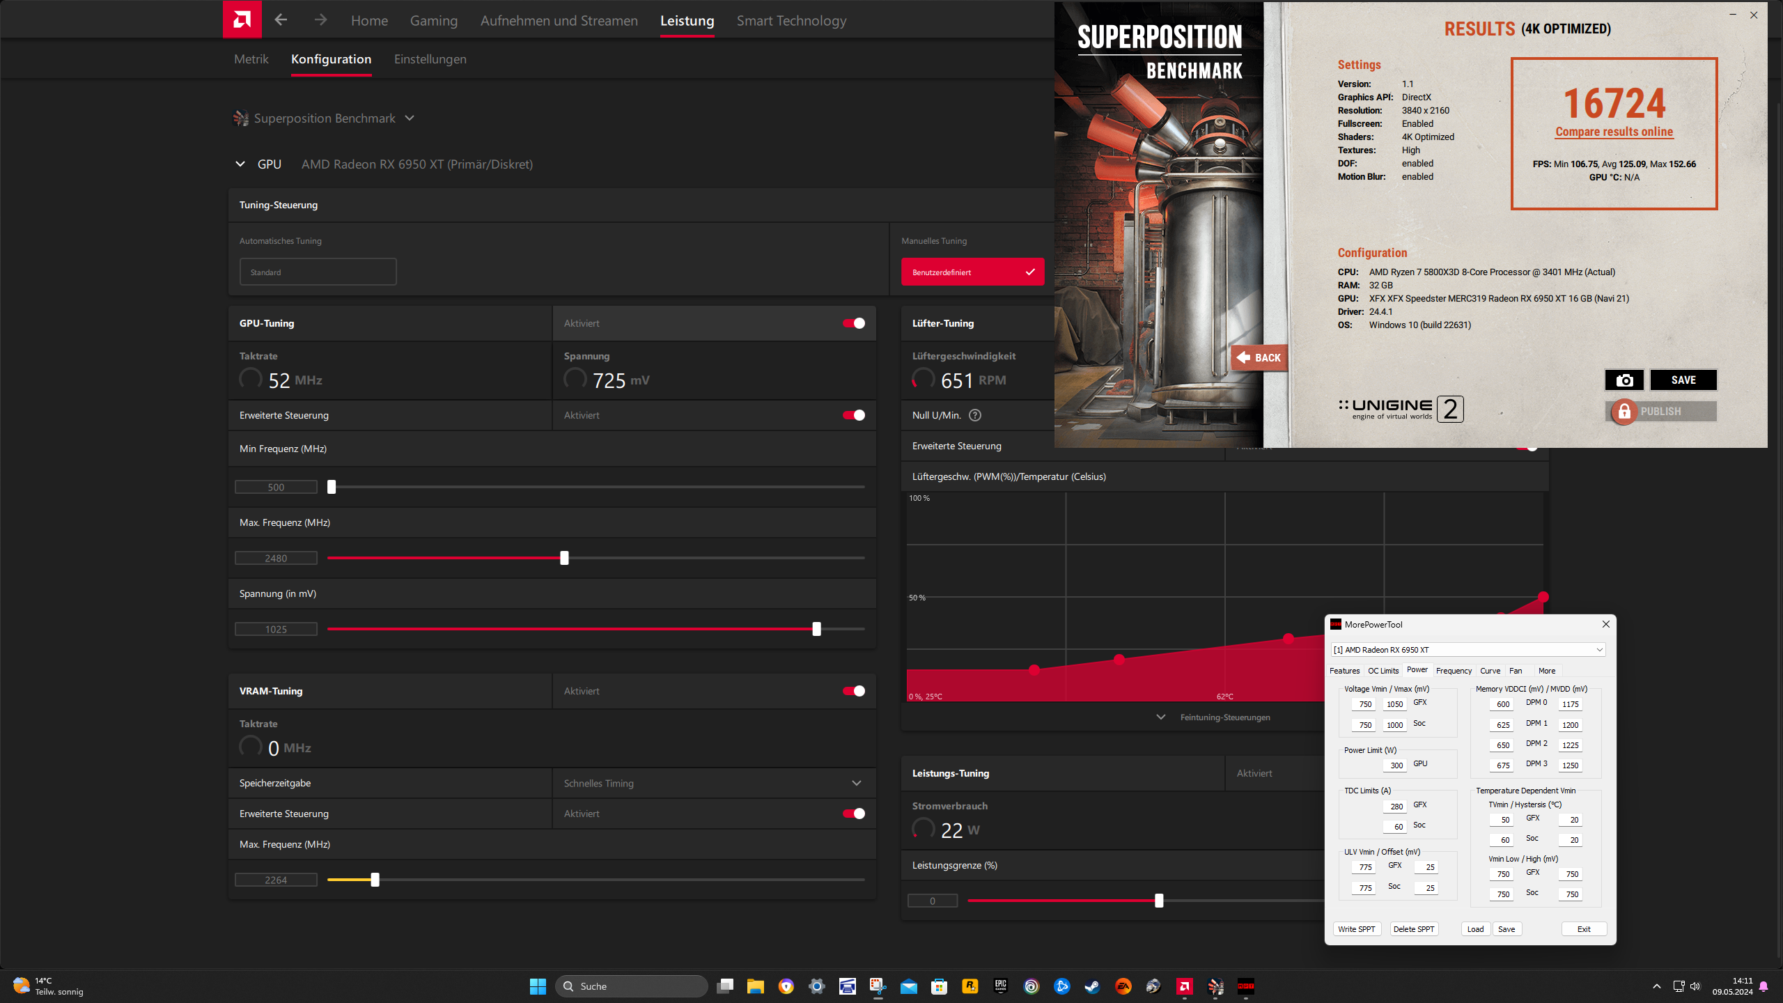The width and height of the screenshot is (1783, 1003).
Task: Click the Max. Frequenz GPU slider handle
Action: (564, 558)
